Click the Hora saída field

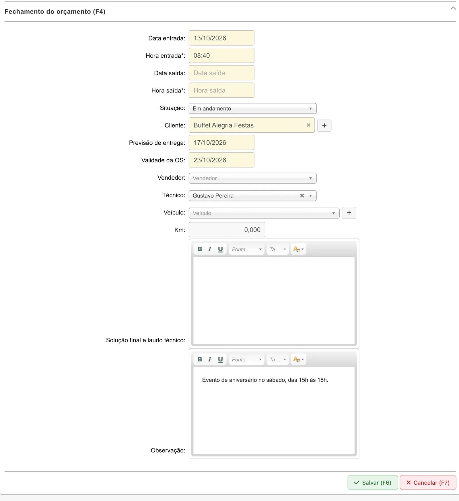pos(221,90)
